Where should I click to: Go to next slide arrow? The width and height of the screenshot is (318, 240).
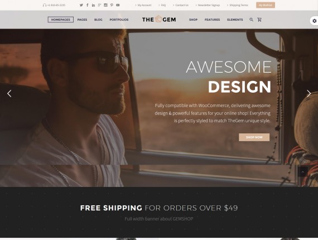coord(309,93)
